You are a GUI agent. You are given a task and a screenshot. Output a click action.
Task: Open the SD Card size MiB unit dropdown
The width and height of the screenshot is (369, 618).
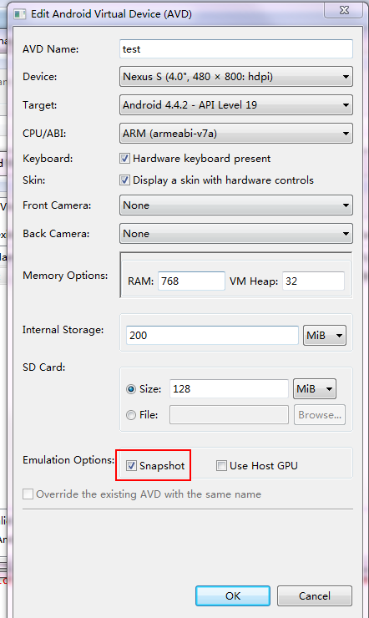(314, 389)
